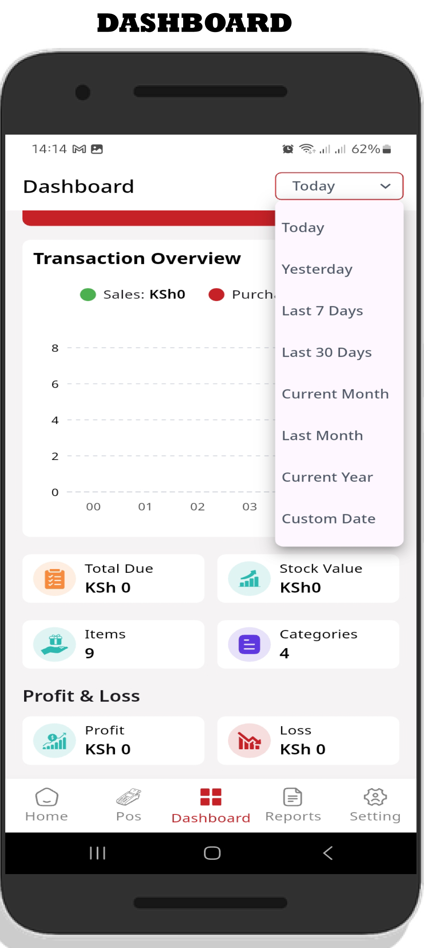Select Yesterday from the date list
This screenshot has height=948, width=424.
(317, 269)
